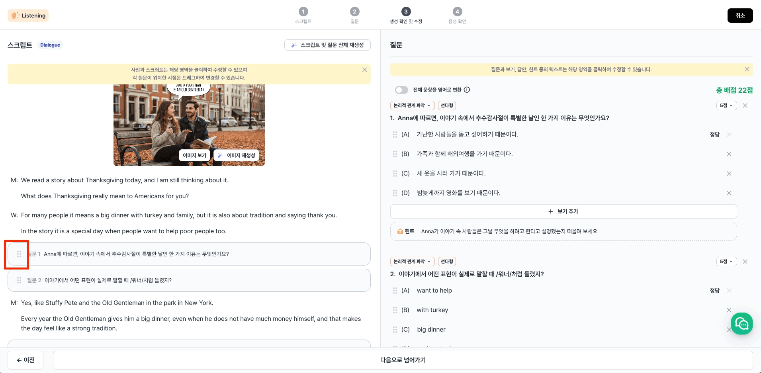Image resolution: width=761 pixels, height=373 pixels.
Task: Open 논리적 관계 파악 dropdown for question 2
Action: [412, 262]
